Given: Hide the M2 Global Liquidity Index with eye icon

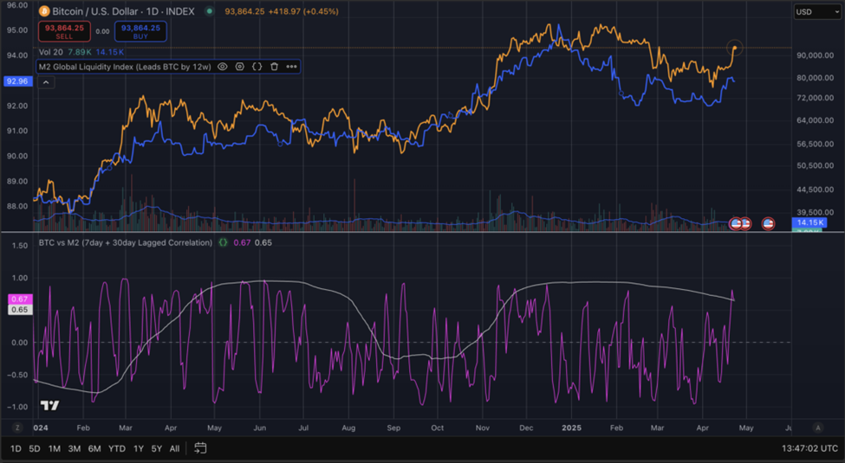Looking at the screenshot, I should click(x=222, y=67).
